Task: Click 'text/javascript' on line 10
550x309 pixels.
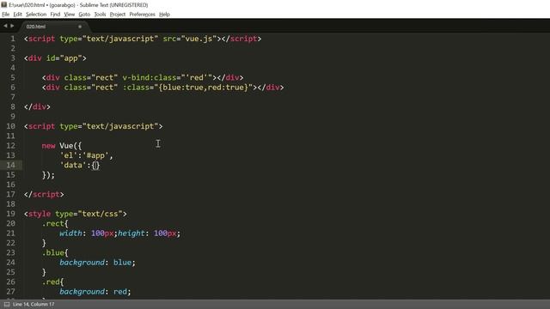Action: pos(120,126)
